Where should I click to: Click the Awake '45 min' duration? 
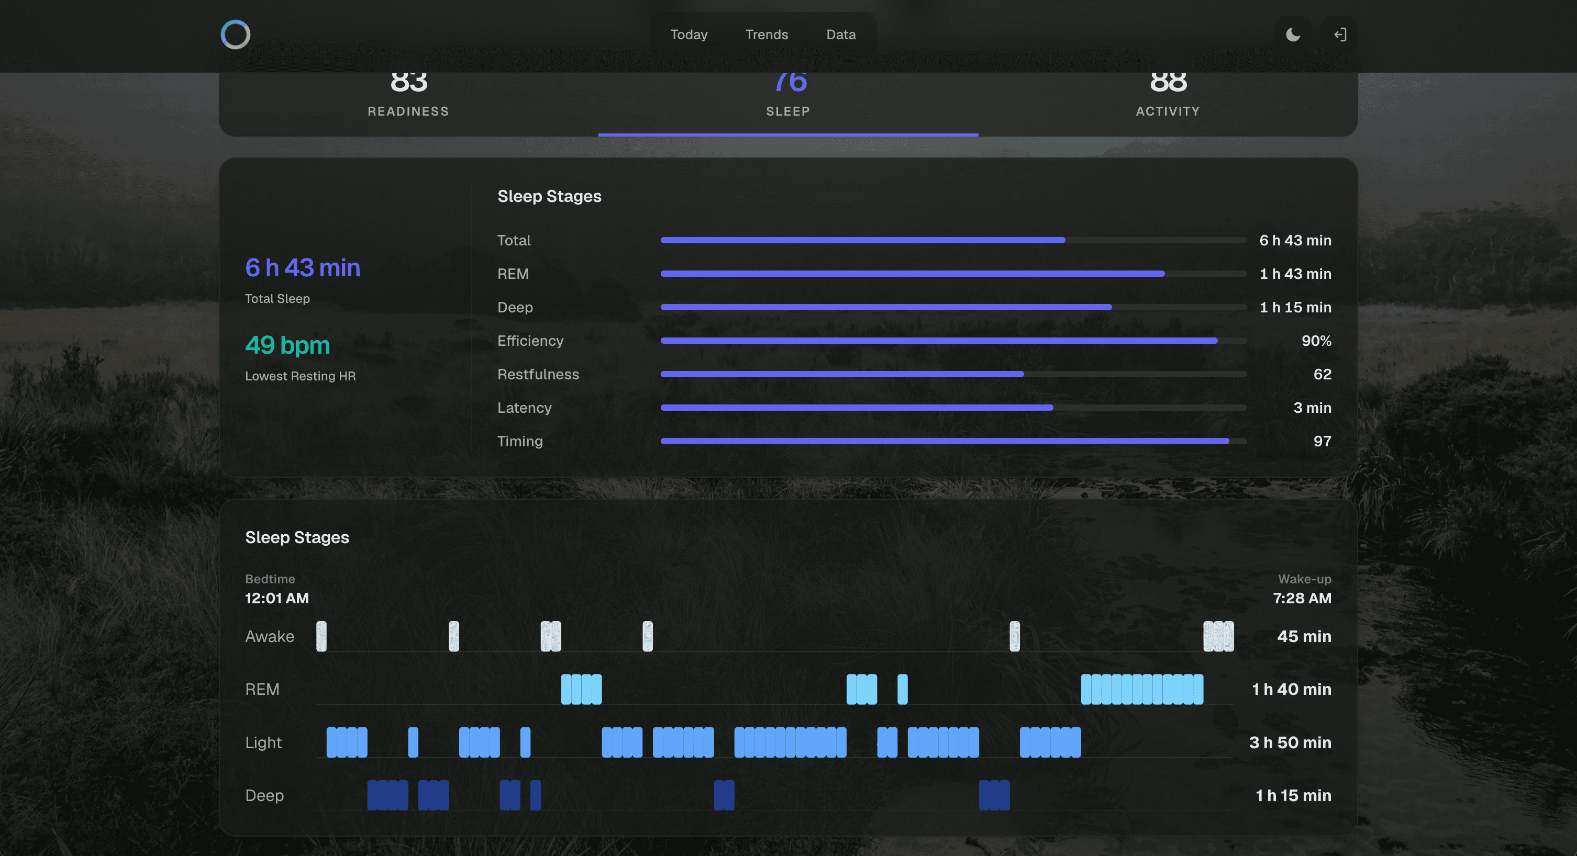(x=1304, y=636)
